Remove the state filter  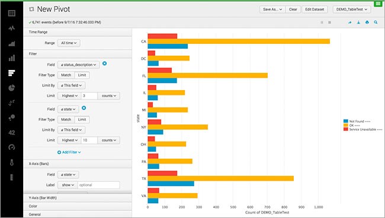click(x=84, y=108)
